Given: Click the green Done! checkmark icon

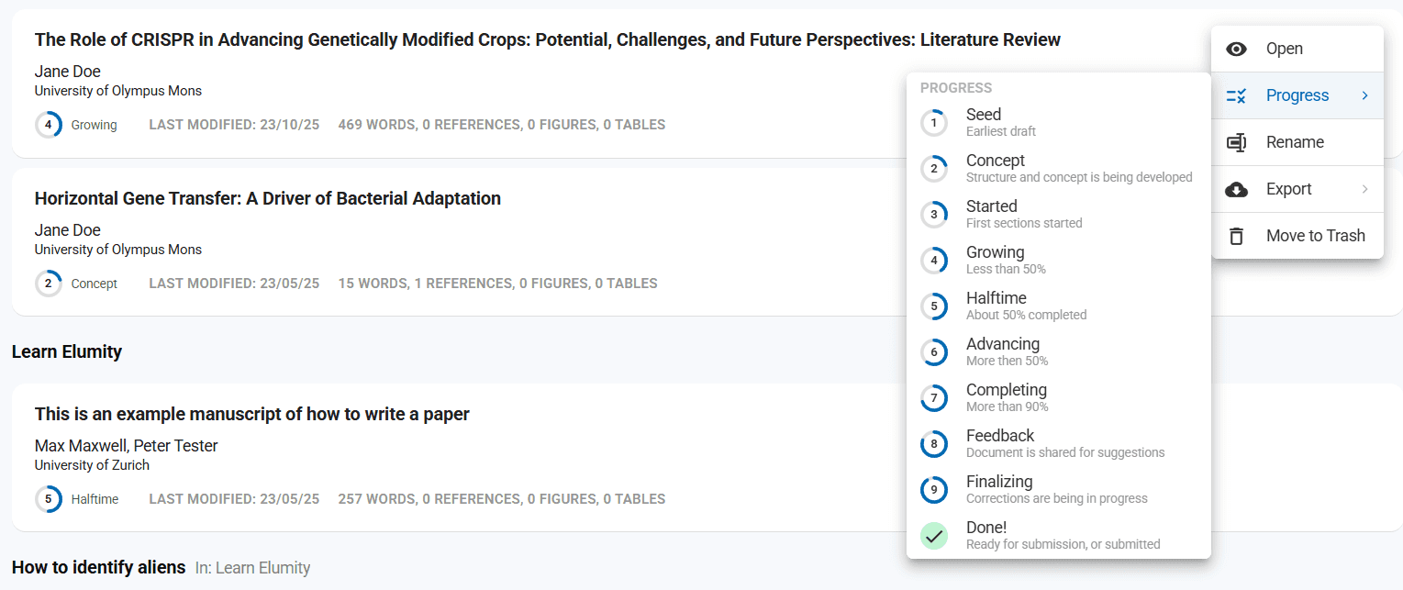Looking at the screenshot, I should 934,536.
